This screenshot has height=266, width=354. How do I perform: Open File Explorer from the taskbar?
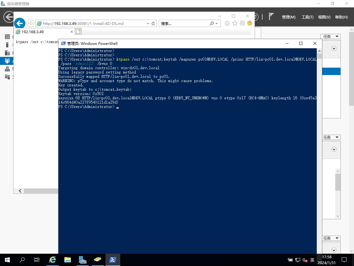click(x=68, y=260)
